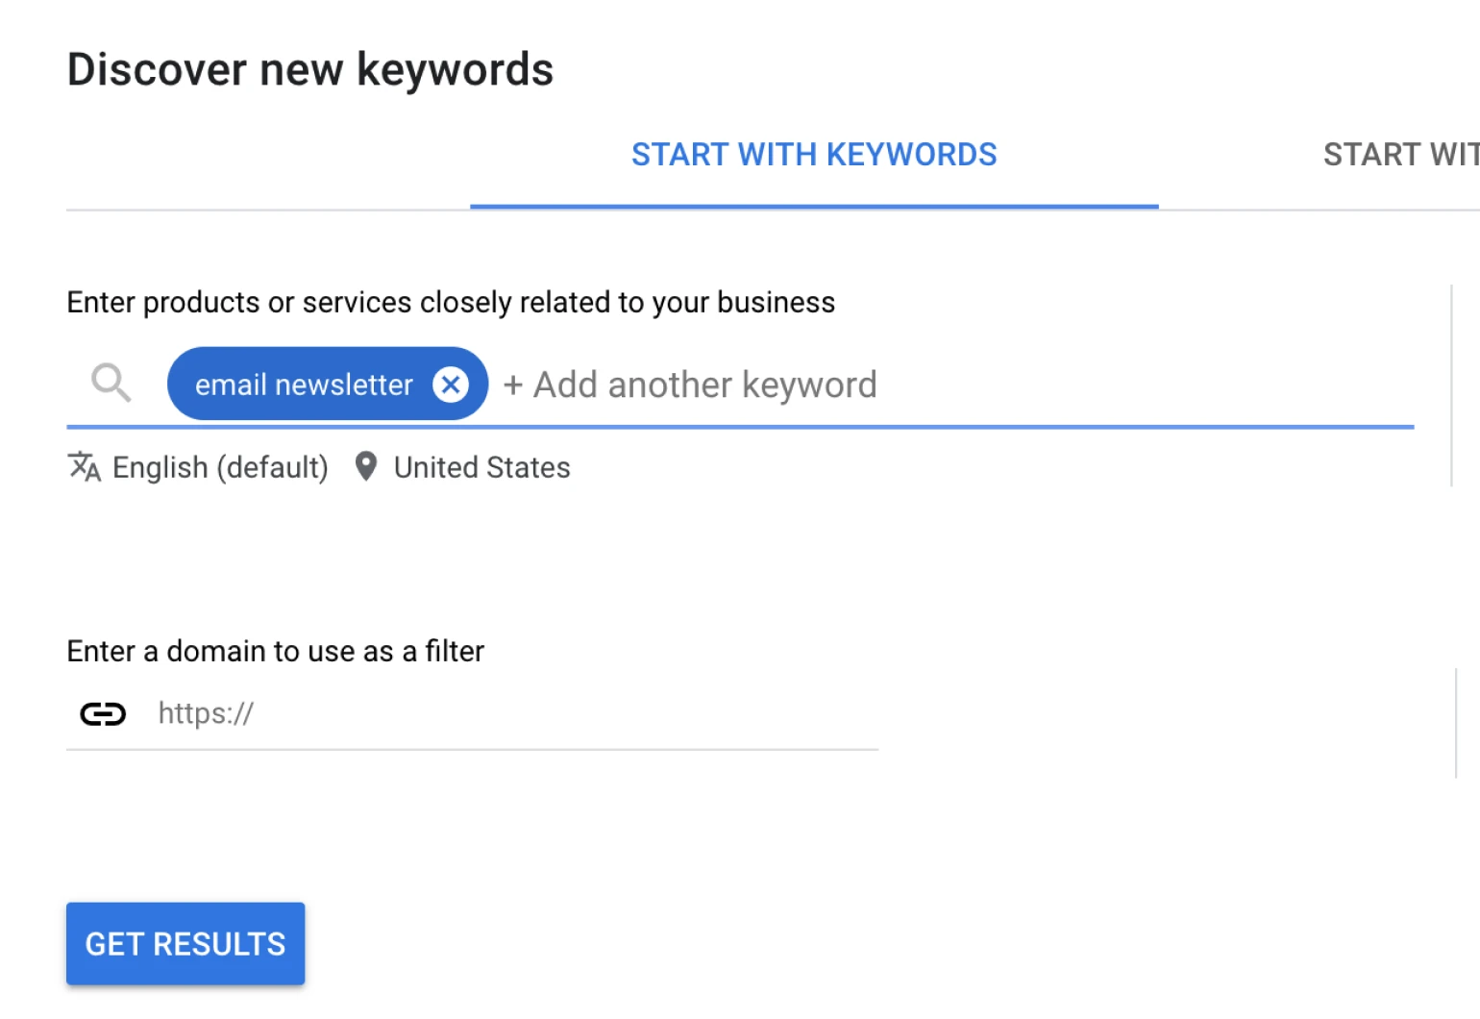Focus the Add another keyword text
Screen dimensions: 1480x1019
click(x=704, y=385)
